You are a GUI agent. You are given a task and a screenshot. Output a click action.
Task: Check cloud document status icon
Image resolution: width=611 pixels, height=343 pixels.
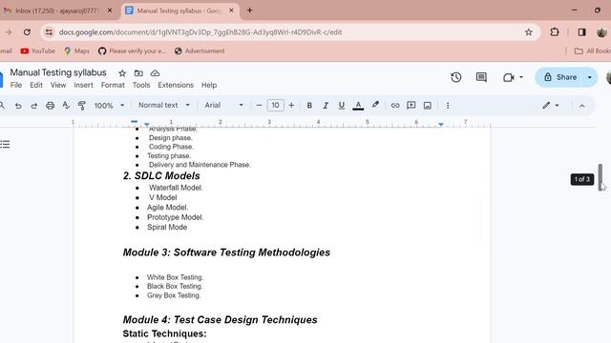pos(155,73)
